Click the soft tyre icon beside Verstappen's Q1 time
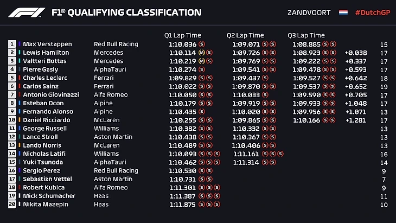 click(x=202, y=44)
